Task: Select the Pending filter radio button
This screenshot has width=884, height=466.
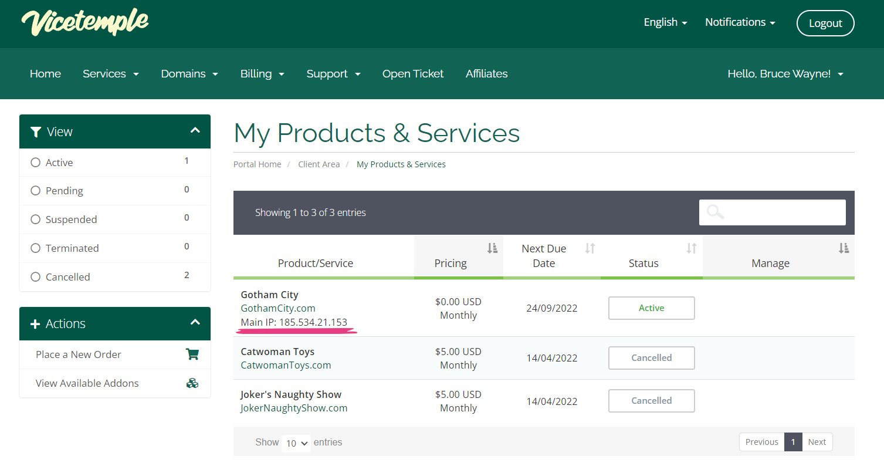Action: [x=35, y=190]
